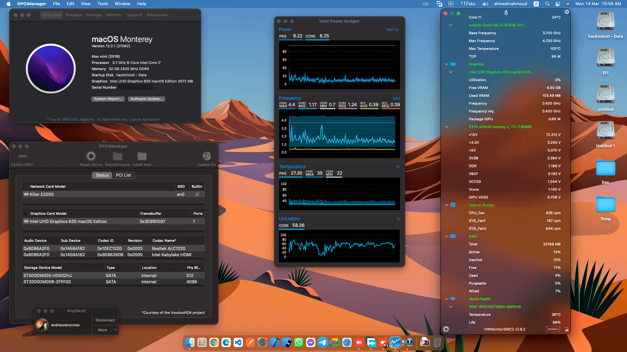Collapse Z370 AORUS Gaming 3 section
627x352 pixels.
(446, 127)
